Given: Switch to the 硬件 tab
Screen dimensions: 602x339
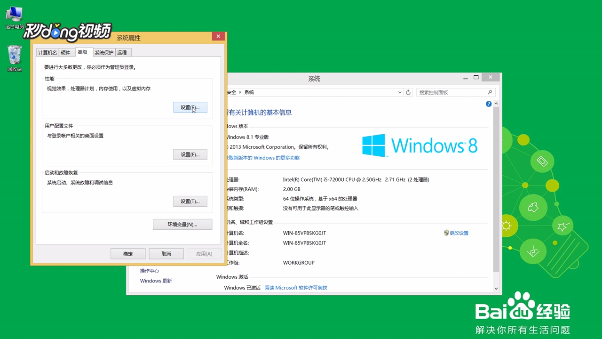Looking at the screenshot, I should click(66, 53).
